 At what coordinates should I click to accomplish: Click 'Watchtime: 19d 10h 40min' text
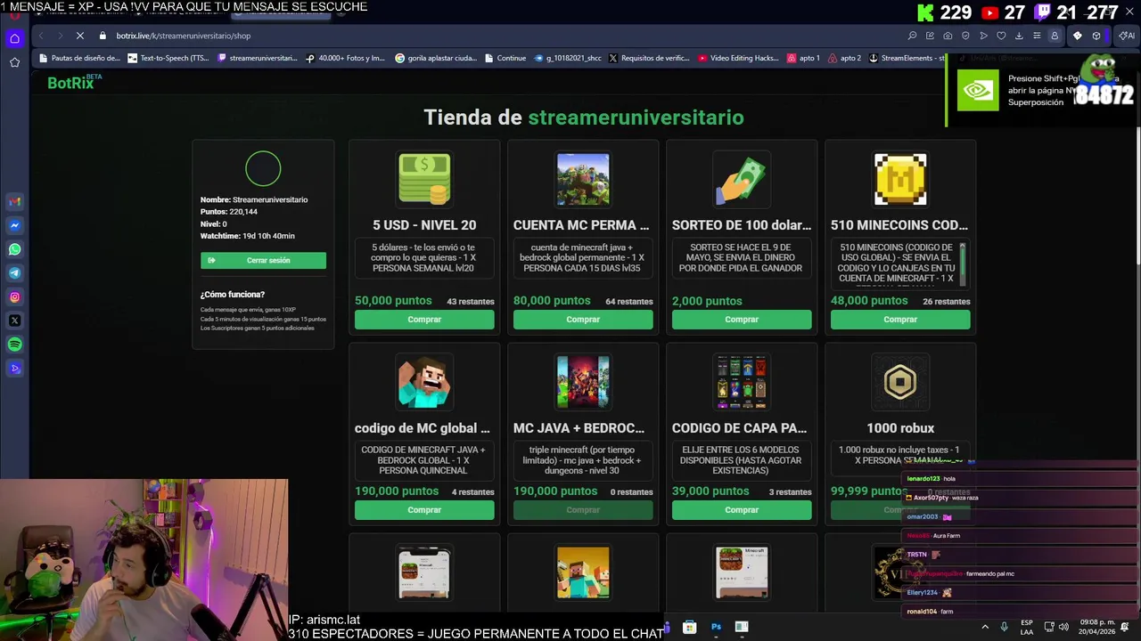(x=248, y=236)
